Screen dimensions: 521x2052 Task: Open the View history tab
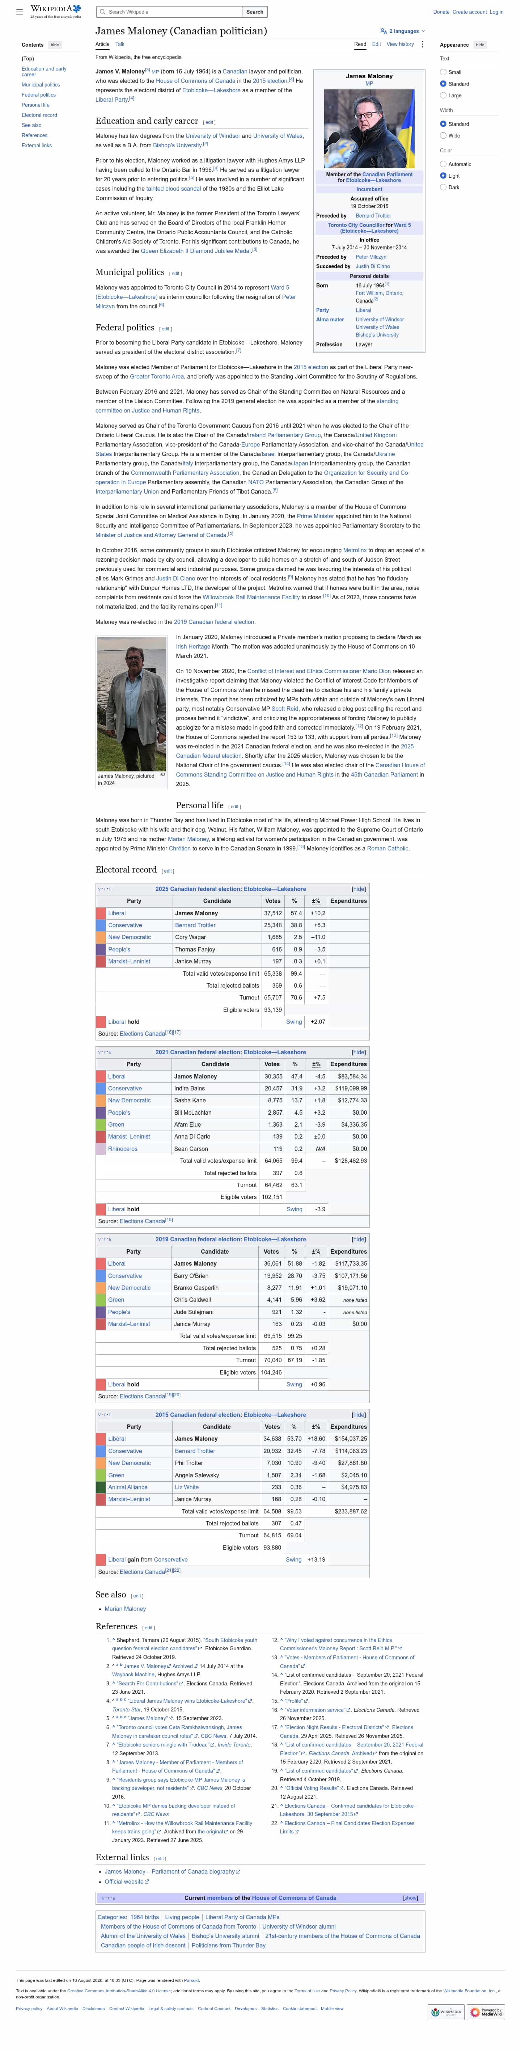tap(400, 45)
